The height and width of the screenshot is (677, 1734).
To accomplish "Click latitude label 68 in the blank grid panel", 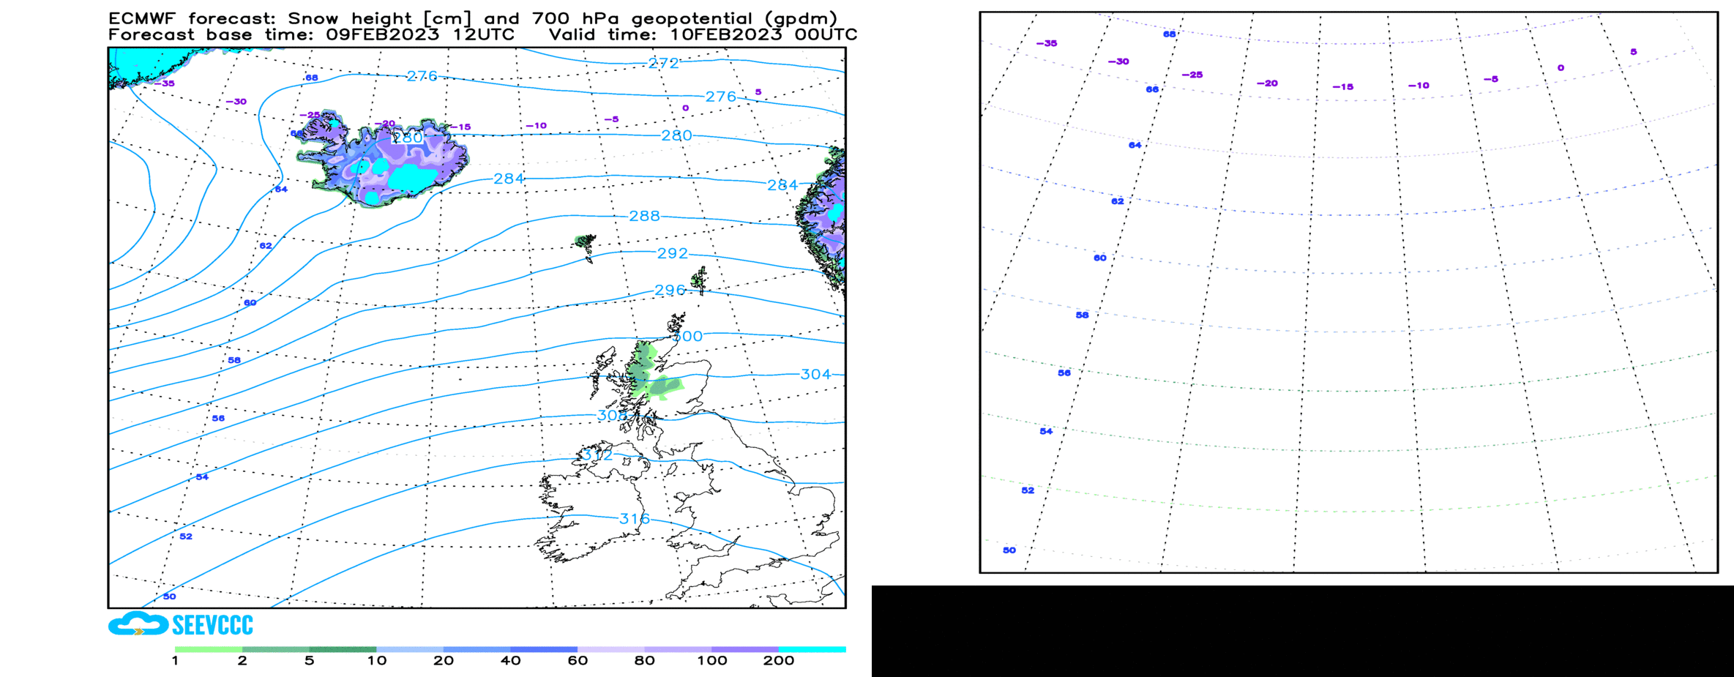I will click(1170, 34).
